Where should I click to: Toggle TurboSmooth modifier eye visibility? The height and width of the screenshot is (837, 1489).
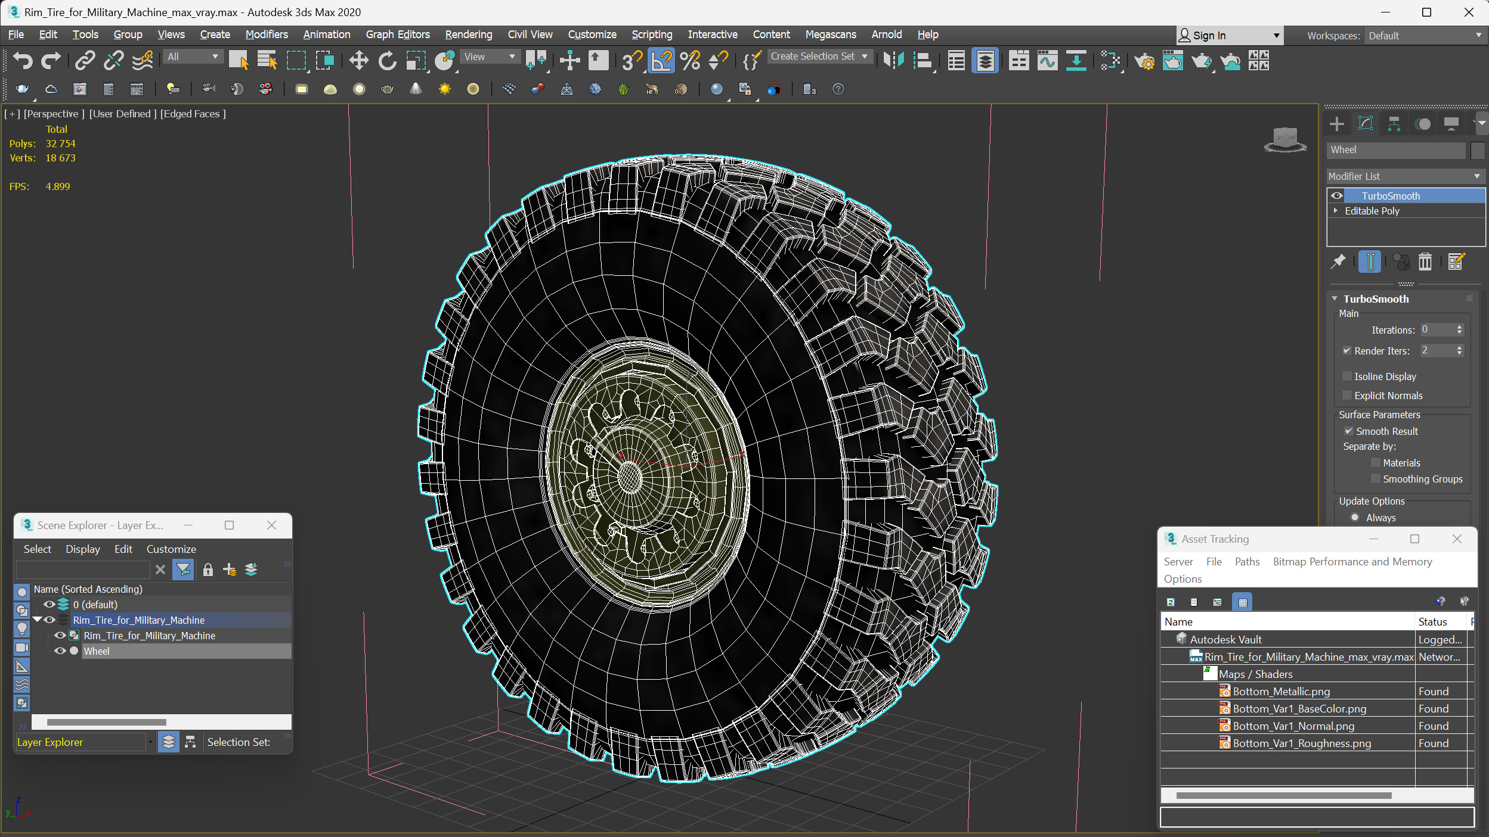point(1337,195)
